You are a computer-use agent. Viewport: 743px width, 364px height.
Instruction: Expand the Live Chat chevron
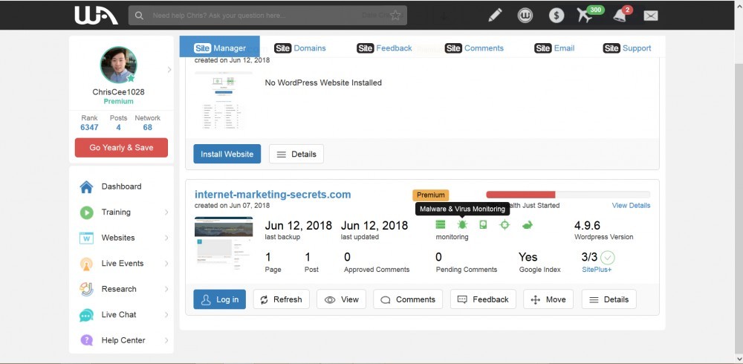pyautogui.click(x=166, y=315)
